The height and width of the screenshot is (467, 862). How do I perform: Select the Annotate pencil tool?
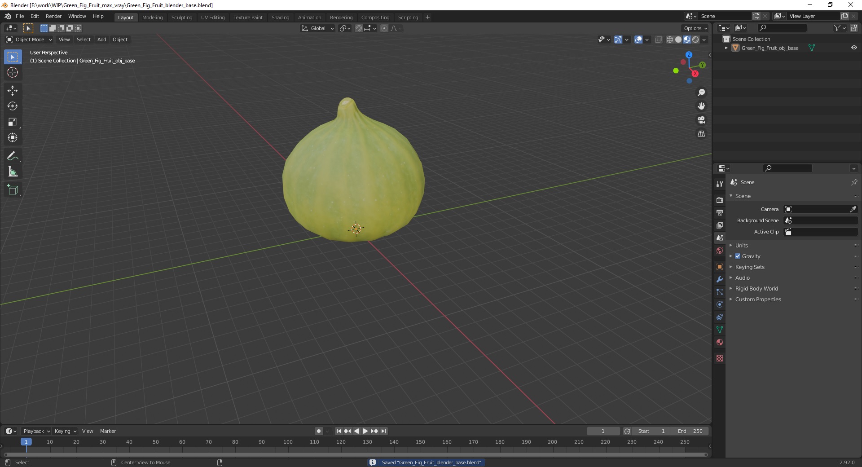pyautogui.click(x=13, y=156)
